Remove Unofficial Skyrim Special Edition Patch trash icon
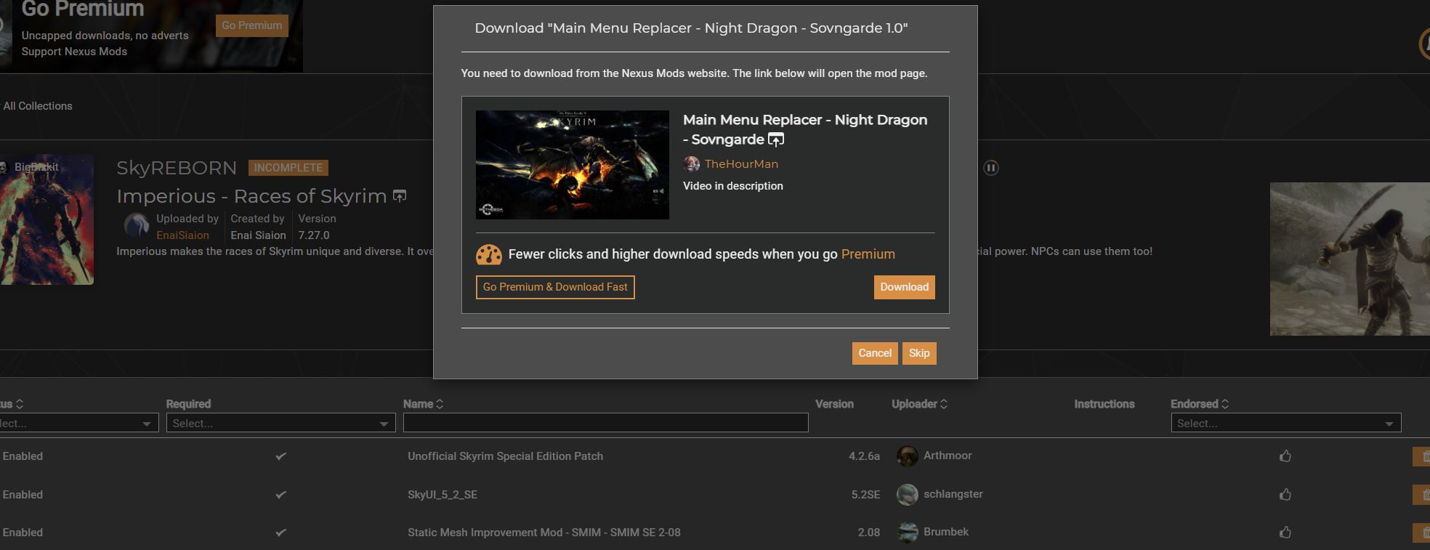1430x550 pixels. [x=1423, y=456]
